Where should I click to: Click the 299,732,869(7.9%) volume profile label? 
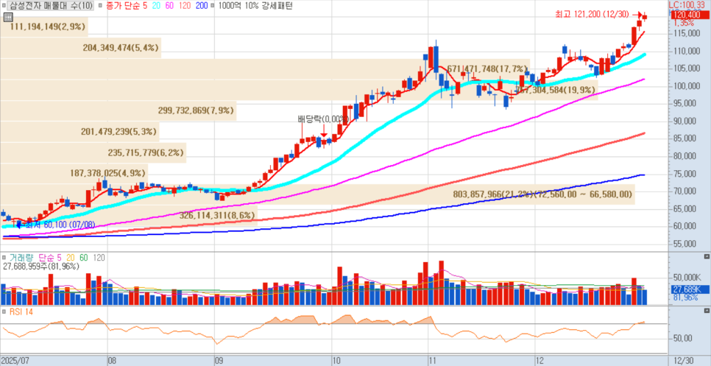click(197, 110)
